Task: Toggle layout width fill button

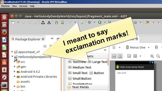Action: click(114, 56)
